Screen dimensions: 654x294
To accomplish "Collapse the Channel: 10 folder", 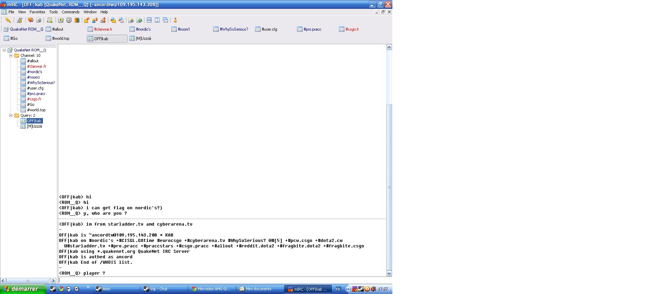I will pos(11,55).
